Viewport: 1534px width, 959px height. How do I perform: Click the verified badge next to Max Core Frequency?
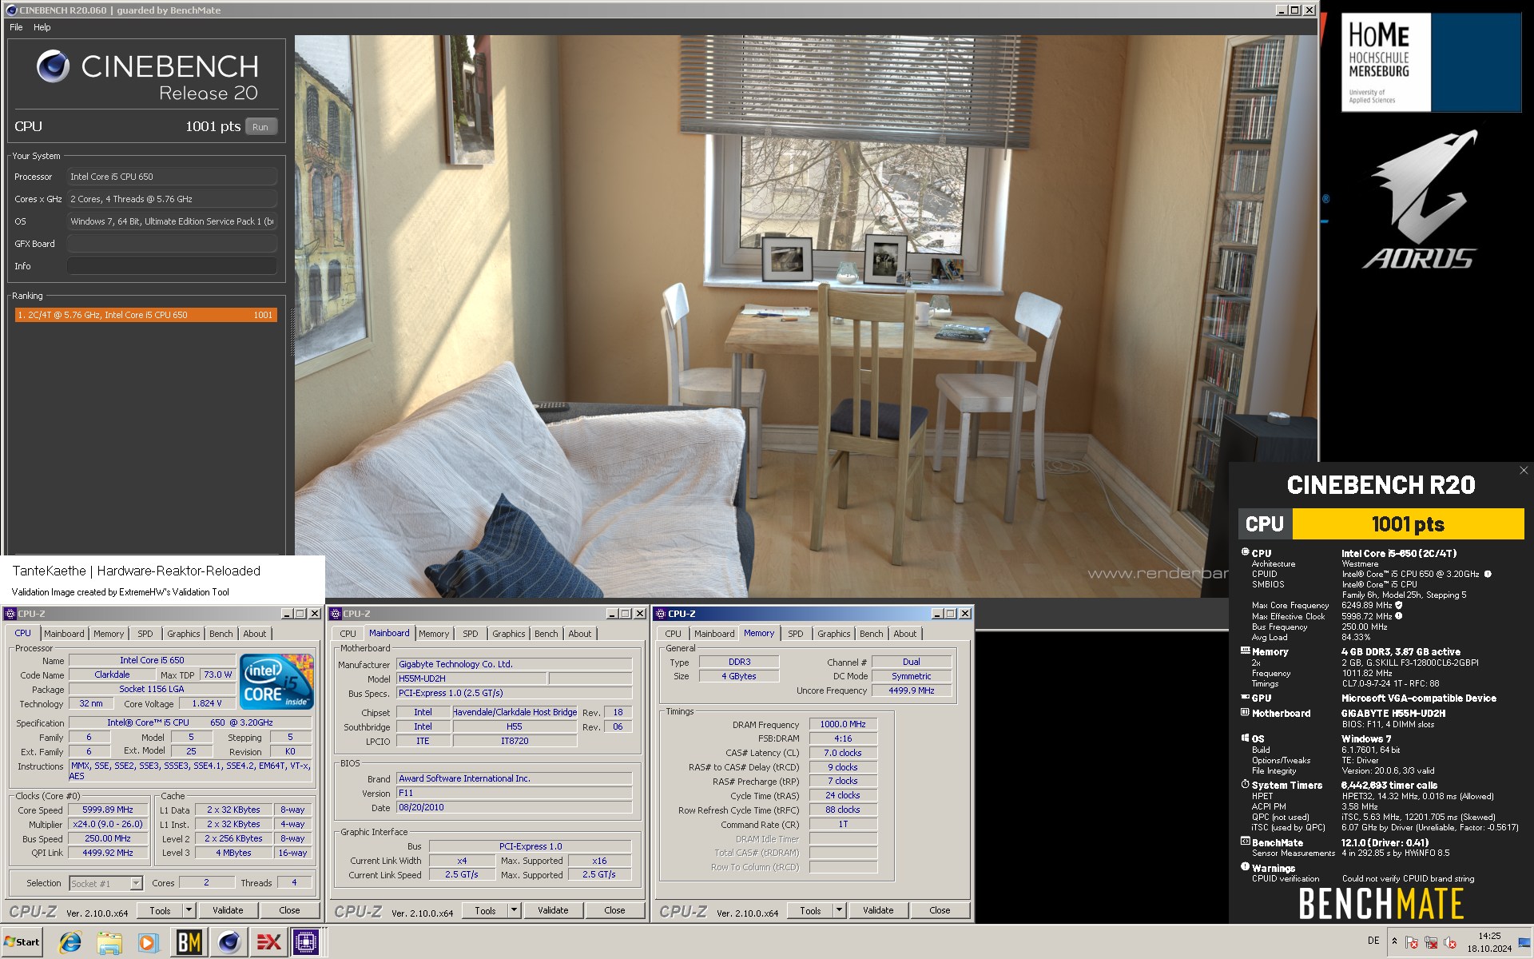(x=1399, y=605)
